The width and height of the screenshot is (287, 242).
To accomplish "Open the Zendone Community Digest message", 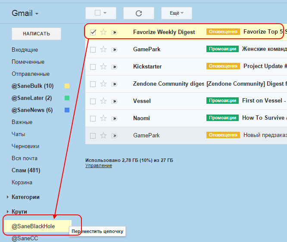I will coord(246,84).
